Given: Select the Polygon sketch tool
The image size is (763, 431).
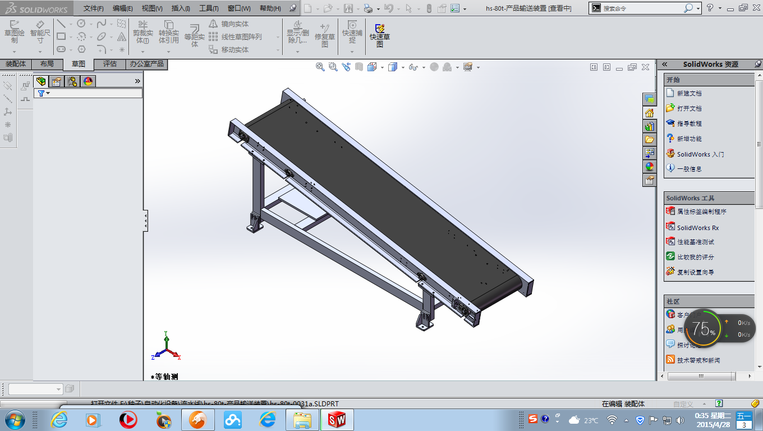Looking at the screenshot, I should [81, 49].
